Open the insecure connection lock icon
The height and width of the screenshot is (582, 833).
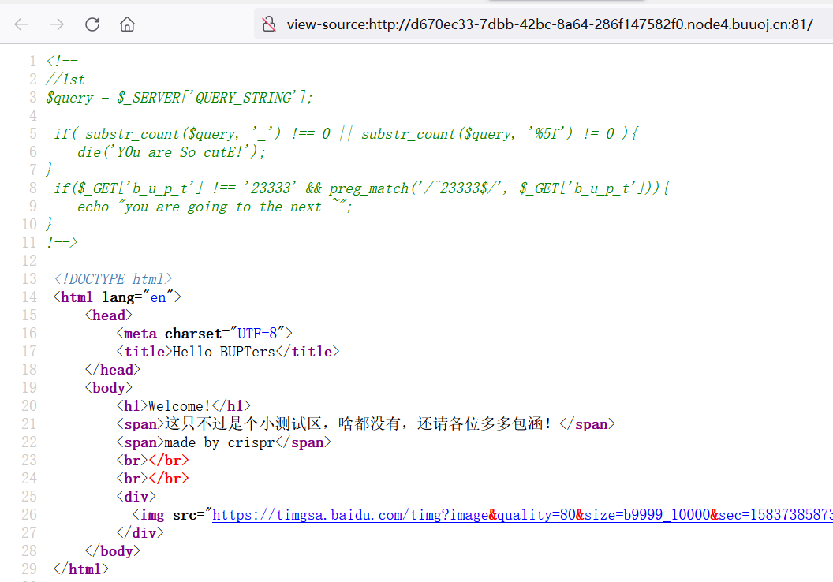point(269,24)
